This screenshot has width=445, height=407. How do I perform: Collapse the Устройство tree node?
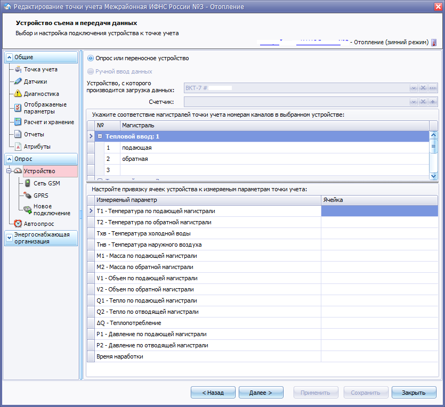click(x=9, y=171)
